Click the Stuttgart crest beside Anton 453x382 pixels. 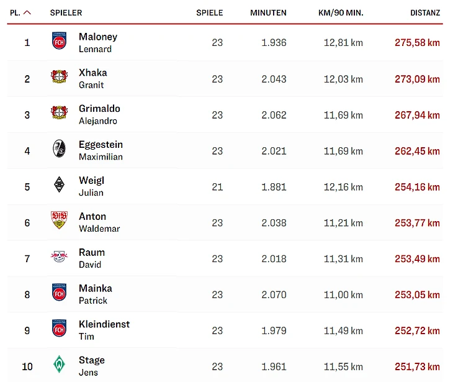59,222
